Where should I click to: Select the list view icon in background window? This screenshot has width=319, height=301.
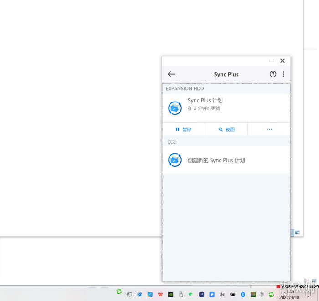[x=292, y=233]
